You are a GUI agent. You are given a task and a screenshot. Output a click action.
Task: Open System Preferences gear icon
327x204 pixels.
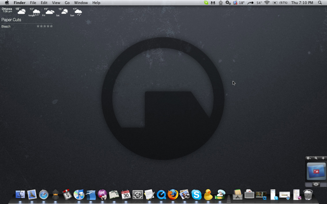pos(138,195)
